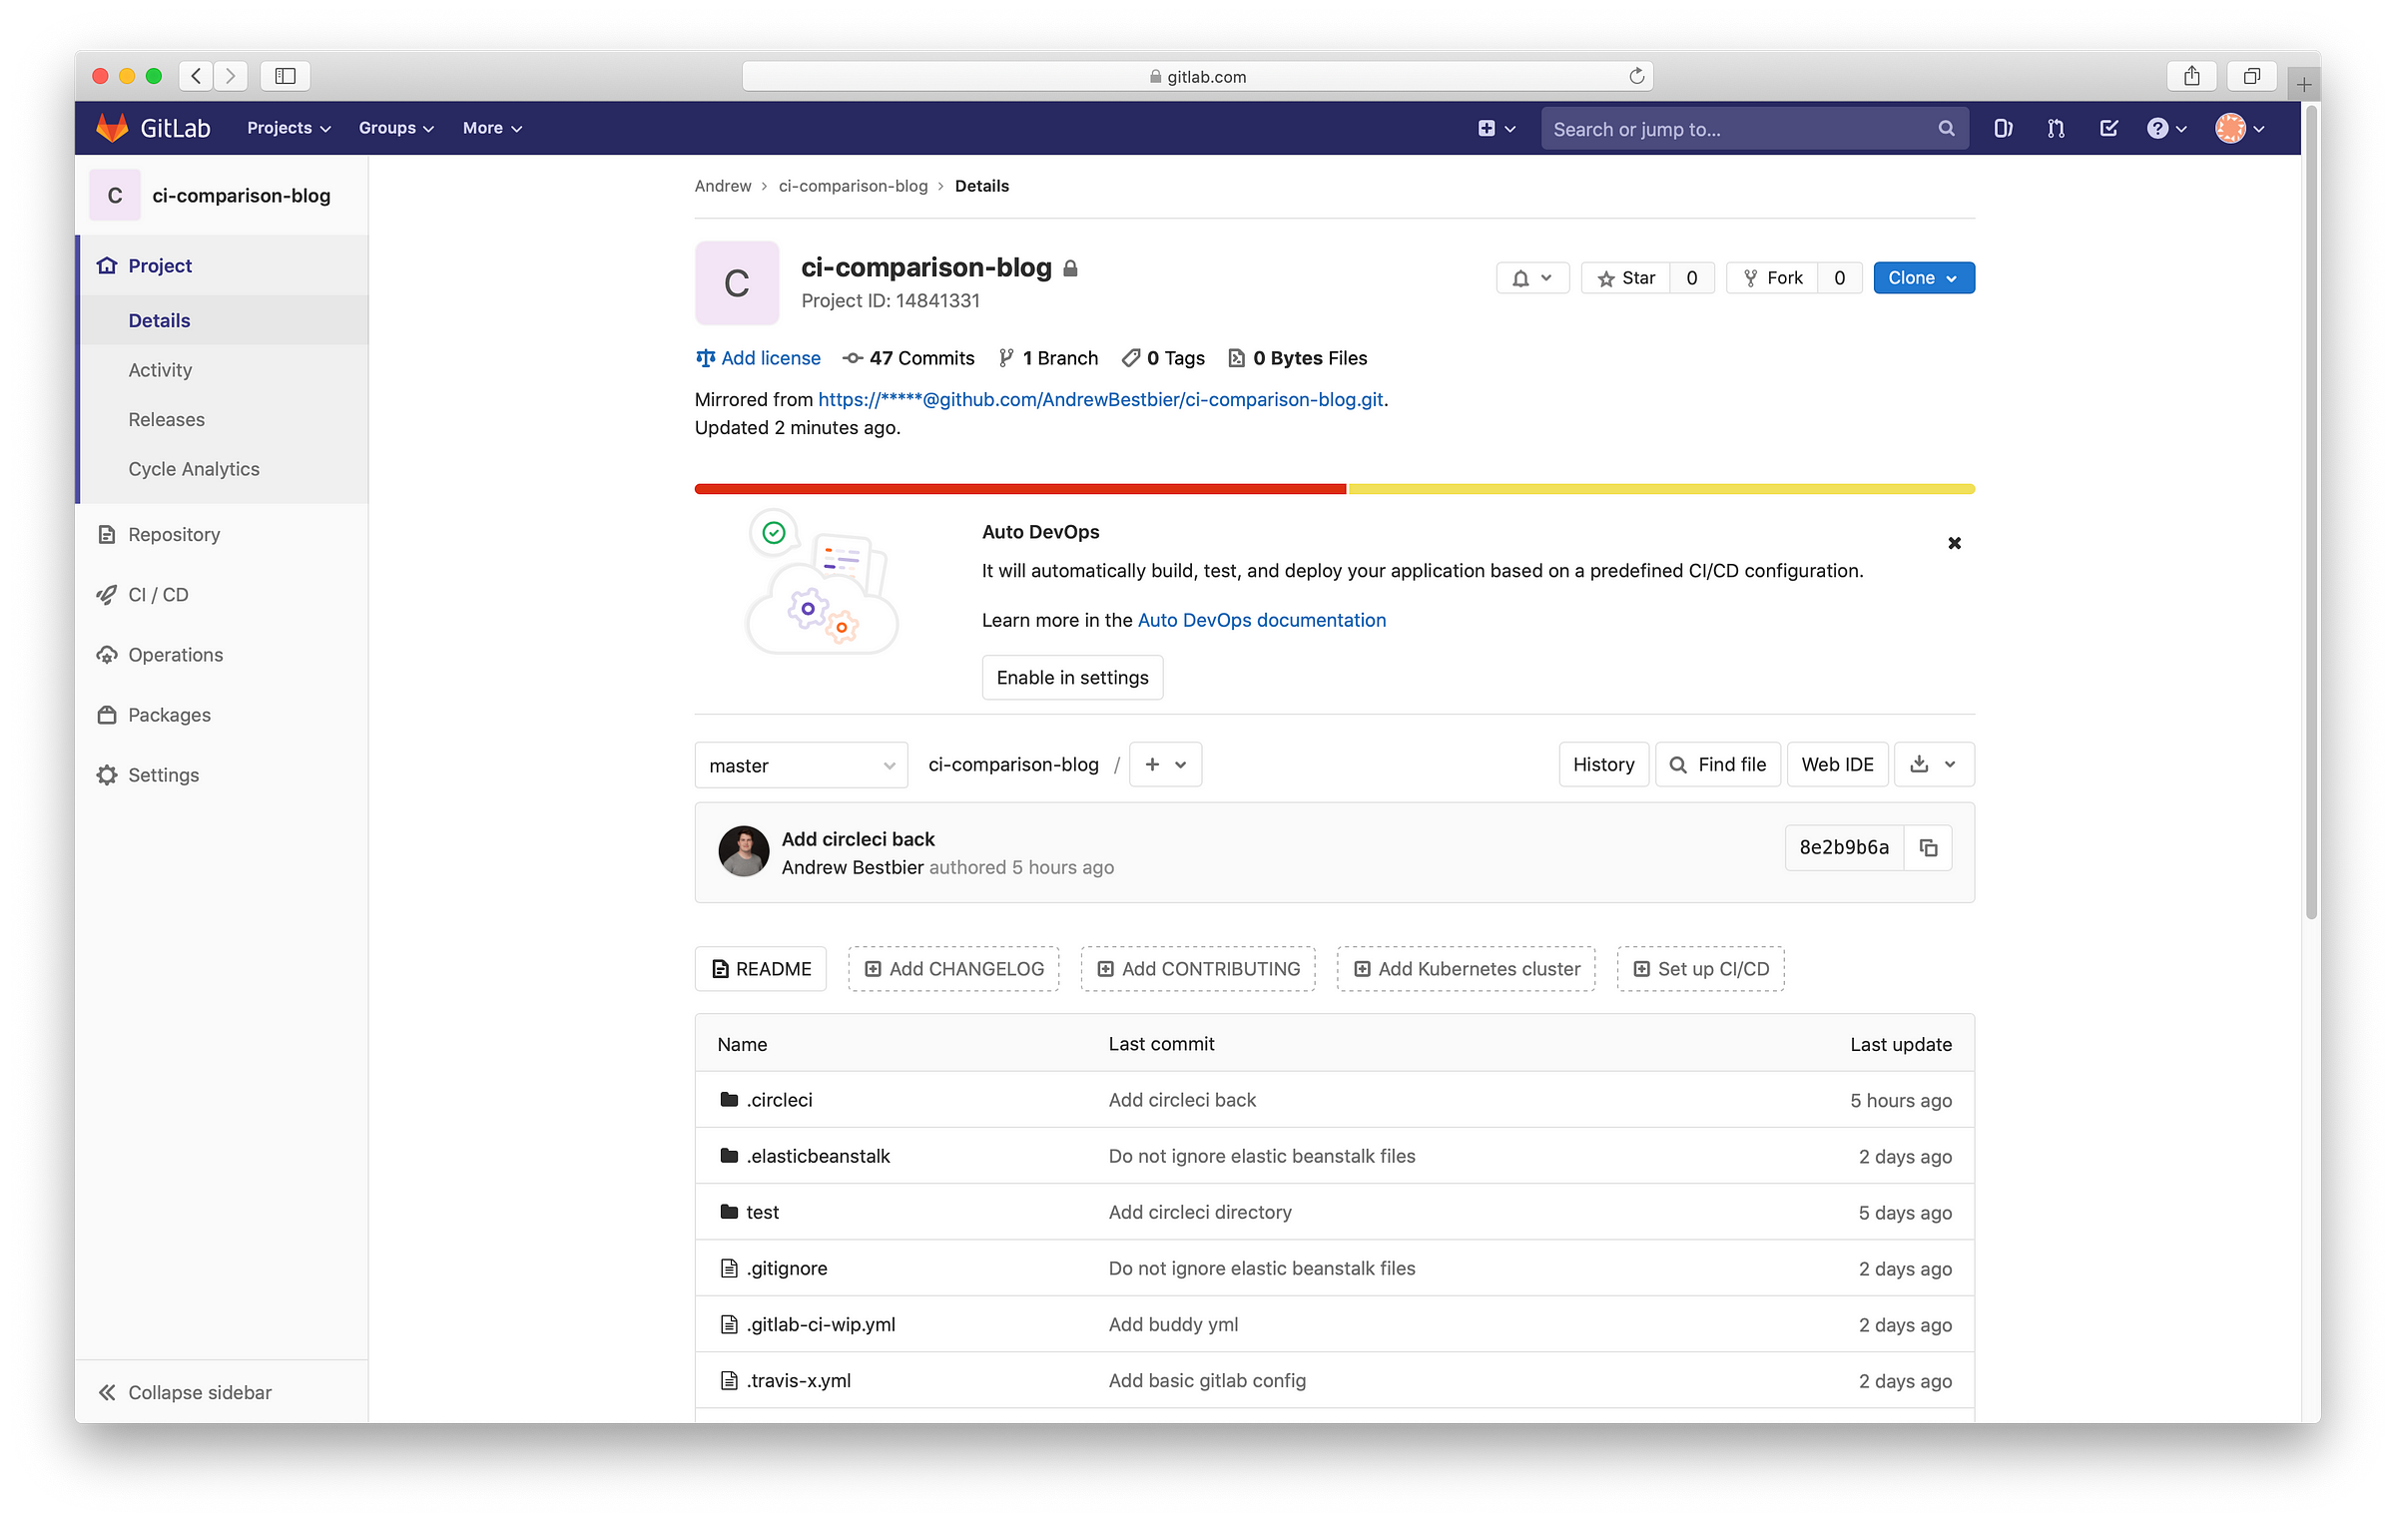The width and height of the screenshot is (2396, 1522).
Task: Click the Find file button
Action: pos(1717,764)
